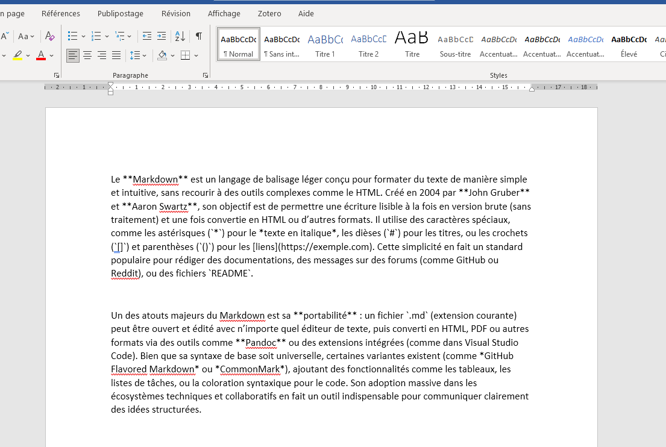Open line spacing dropdown
Screen dimensions: 666x447
click(137, 55)
